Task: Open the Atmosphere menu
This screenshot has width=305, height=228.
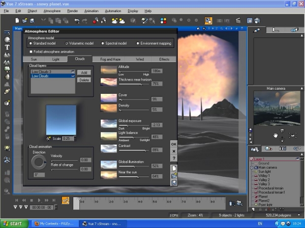Action: (x=52, y=11)
